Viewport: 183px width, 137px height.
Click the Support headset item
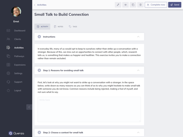click(x=18, y=82)
